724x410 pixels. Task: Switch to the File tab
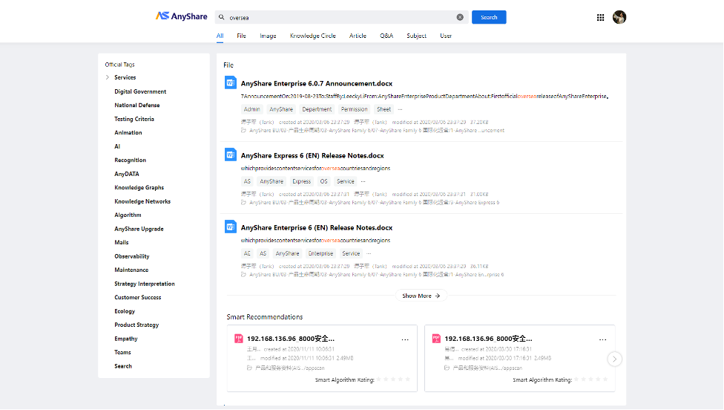coord(242,36)
